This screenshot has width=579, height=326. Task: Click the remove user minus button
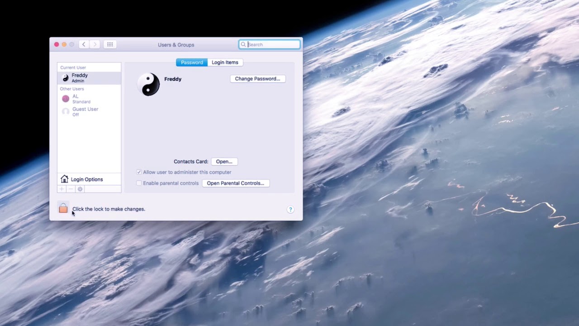[x=71, y=189]
